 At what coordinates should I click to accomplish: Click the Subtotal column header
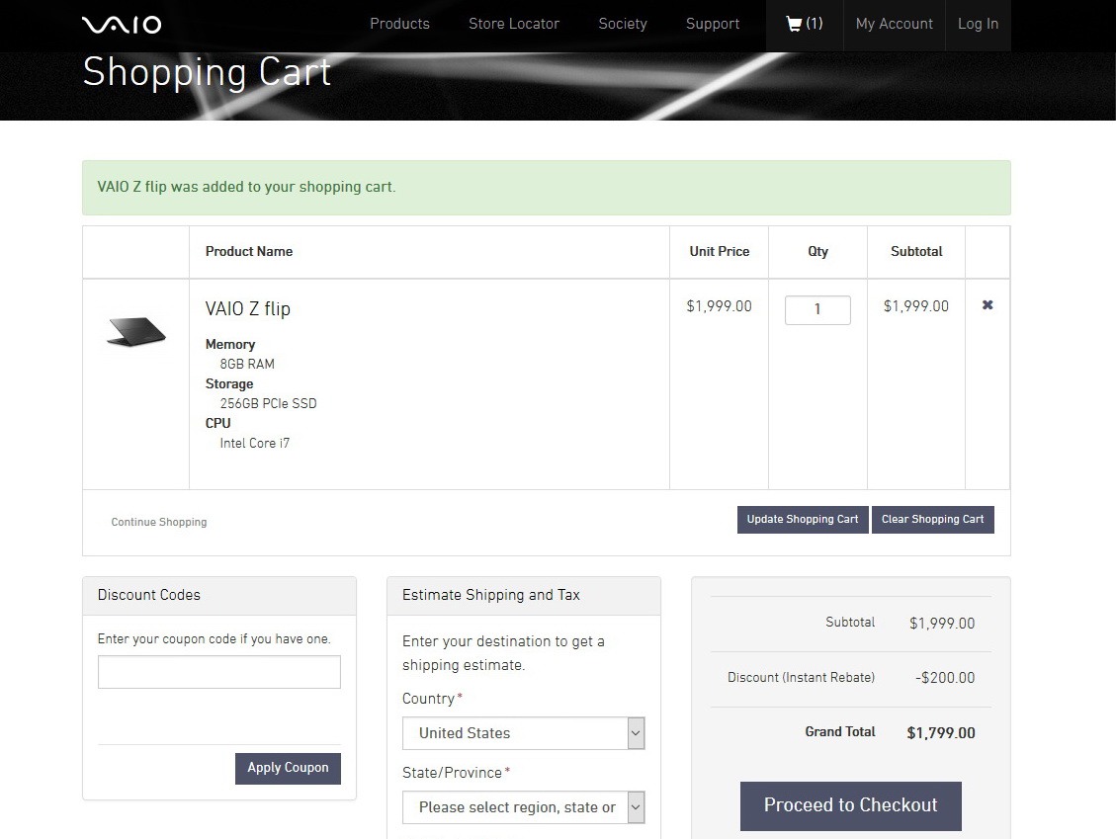916,251
